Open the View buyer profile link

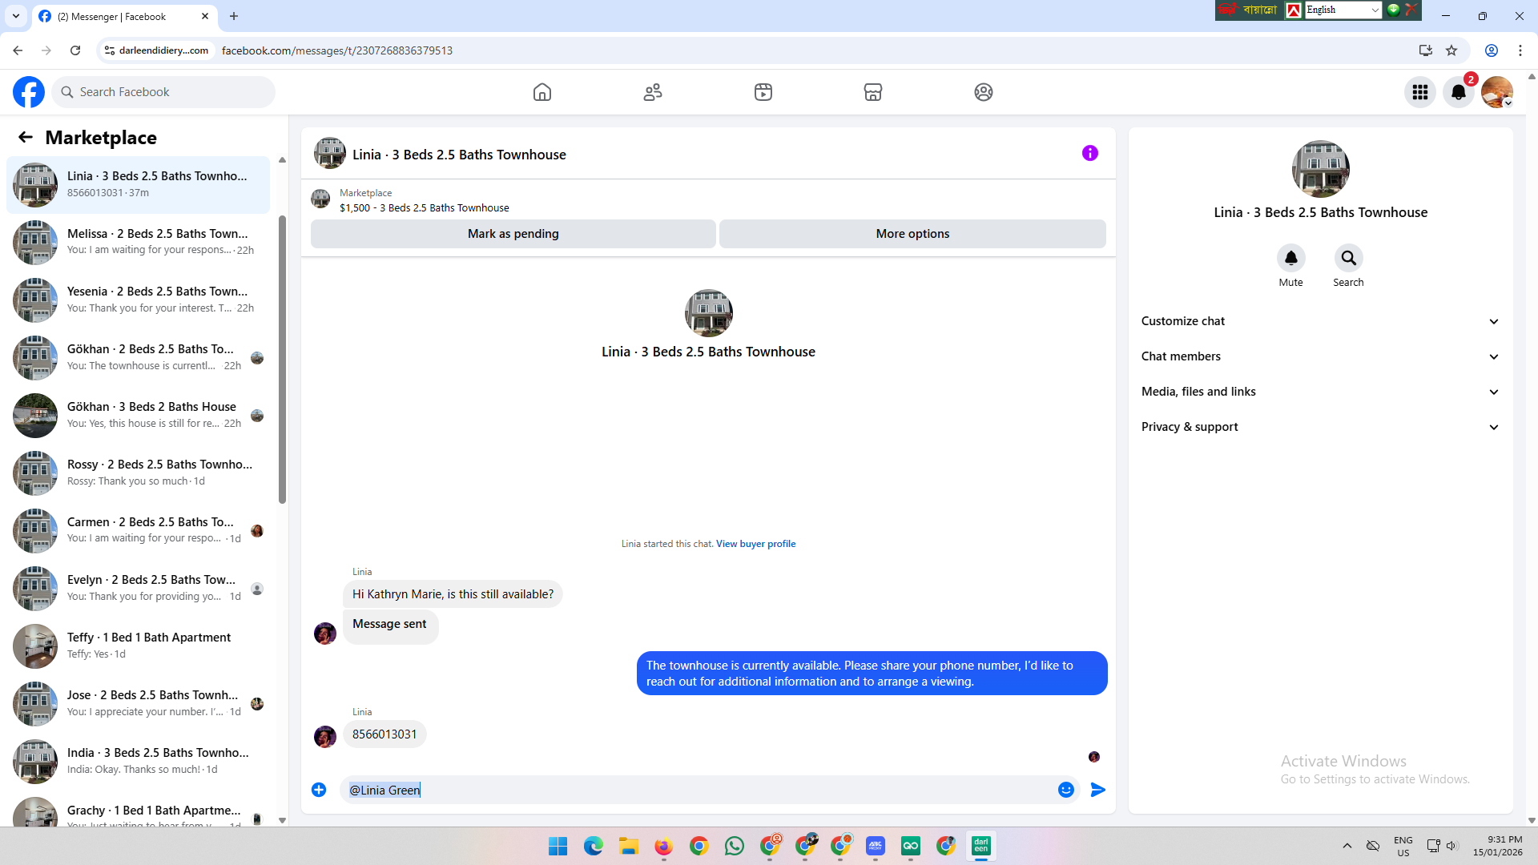click(x=755, y=544)
